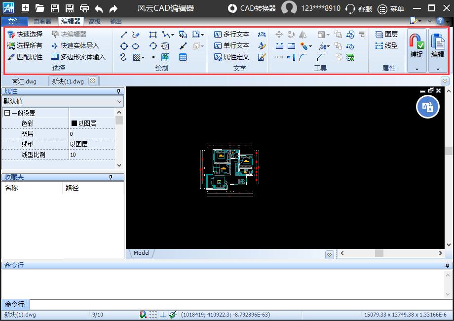Toggle the 捕捉 snap button
The width and height of the screenshot is (454, 321).
pos(416,45)
